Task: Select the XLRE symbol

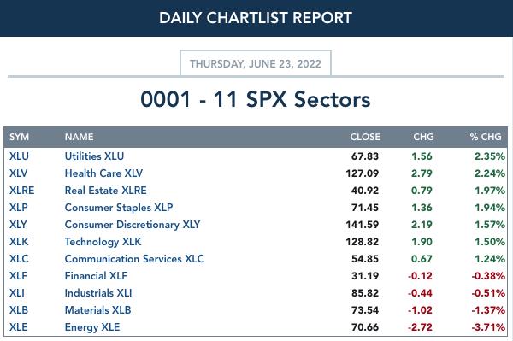Action: point(21,191)
